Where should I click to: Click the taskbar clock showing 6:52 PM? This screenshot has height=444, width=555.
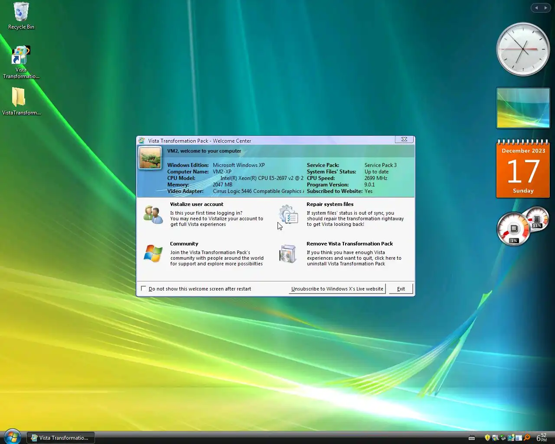click(x=542, y=437)
